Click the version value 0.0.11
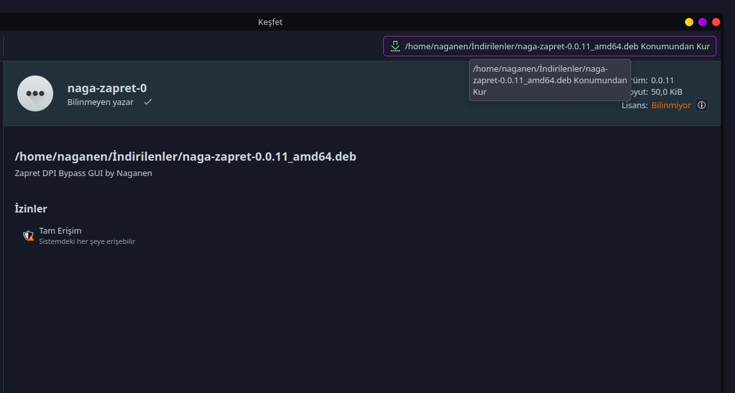The width and height of the screenshot is (735, 393). [x=663, y=81]
